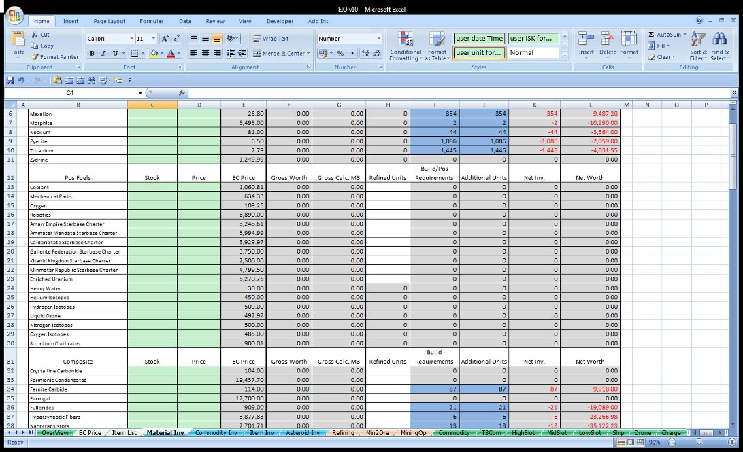Open the Asteroid Inv sheet tab

point(303,432)
